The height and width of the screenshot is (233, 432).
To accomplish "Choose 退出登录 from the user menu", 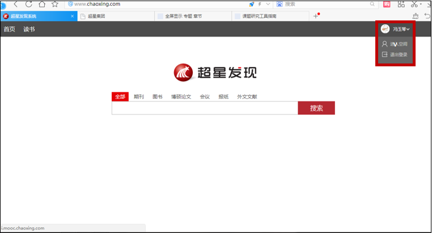I will (395, 54).
